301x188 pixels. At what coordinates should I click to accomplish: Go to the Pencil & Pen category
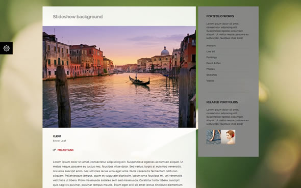click(213, 63)
